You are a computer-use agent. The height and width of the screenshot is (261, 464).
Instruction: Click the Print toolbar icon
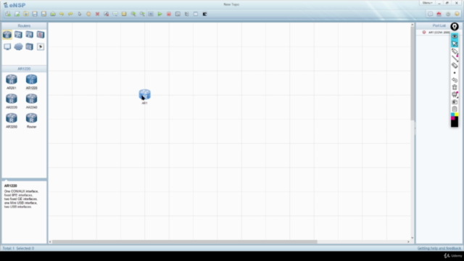click(x=53, y=14)
